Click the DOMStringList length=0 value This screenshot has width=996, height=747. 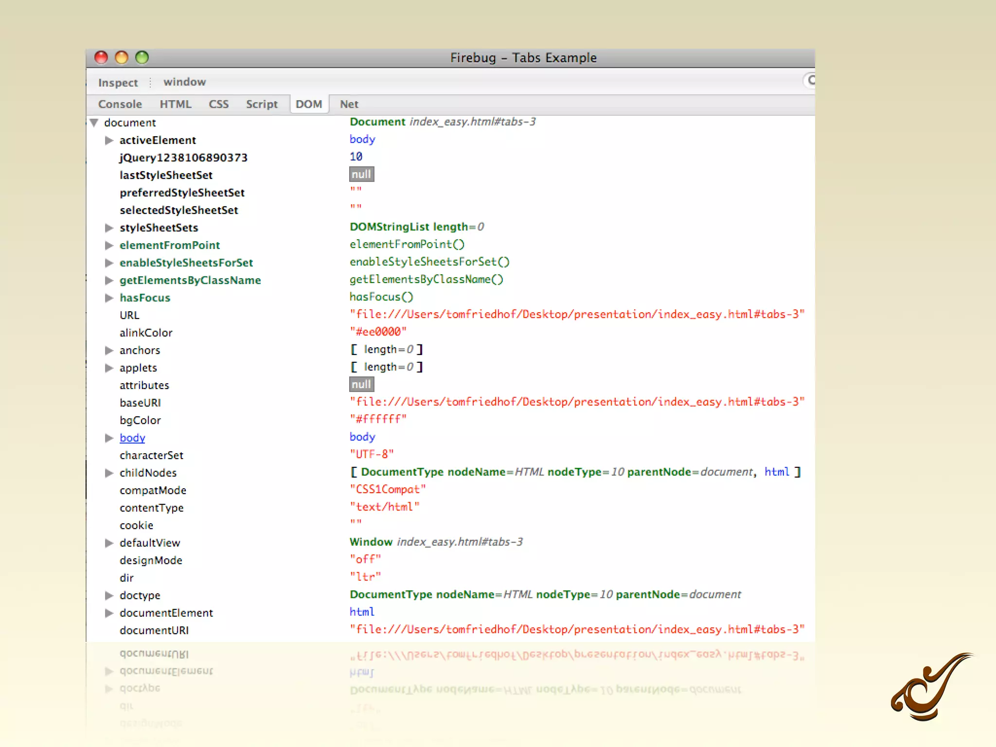coord(417,227)
